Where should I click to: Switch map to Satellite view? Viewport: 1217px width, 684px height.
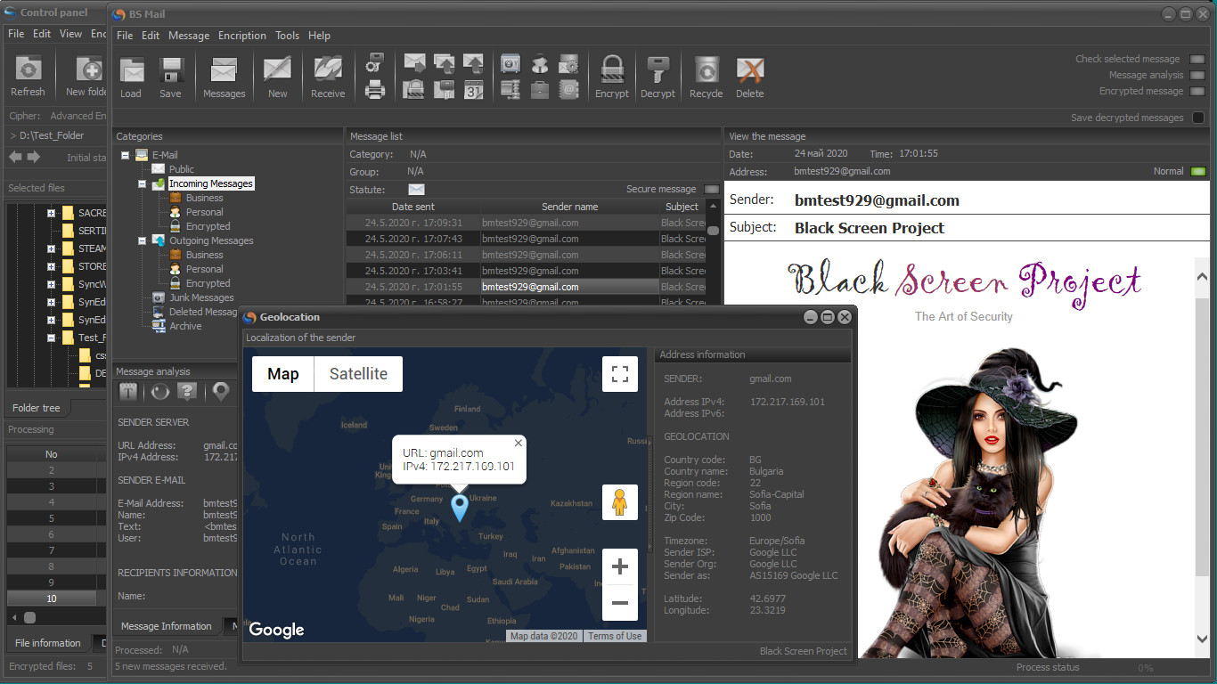358,374
